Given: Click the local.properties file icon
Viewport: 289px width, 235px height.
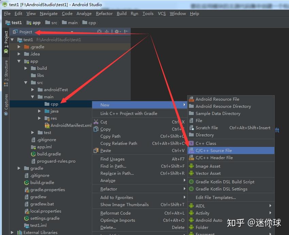Looking at the screenshot, I should tap(27, 211).
